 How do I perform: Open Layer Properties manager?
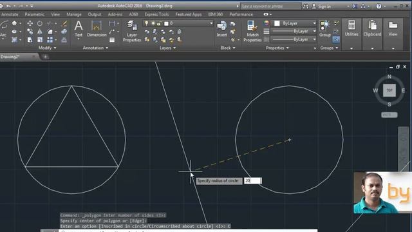(x=132, y=31)
